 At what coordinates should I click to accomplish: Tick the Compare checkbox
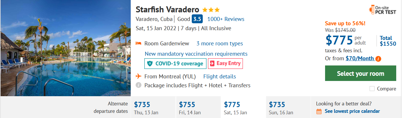(x=372, y=89)
